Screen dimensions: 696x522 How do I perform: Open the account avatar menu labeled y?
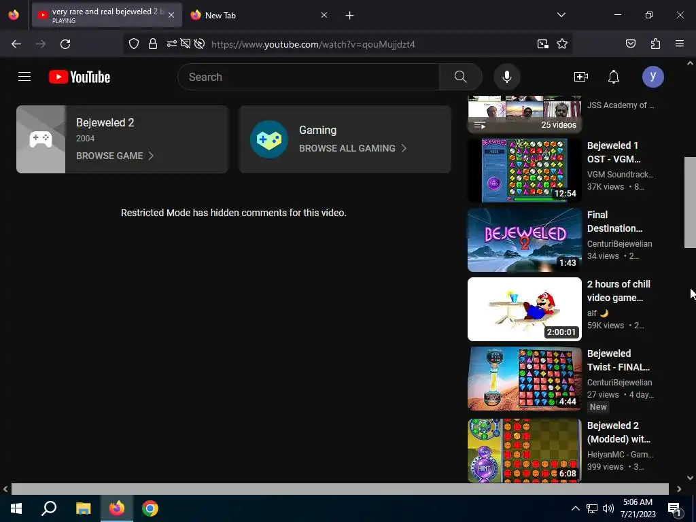click(x=652, y=77)
